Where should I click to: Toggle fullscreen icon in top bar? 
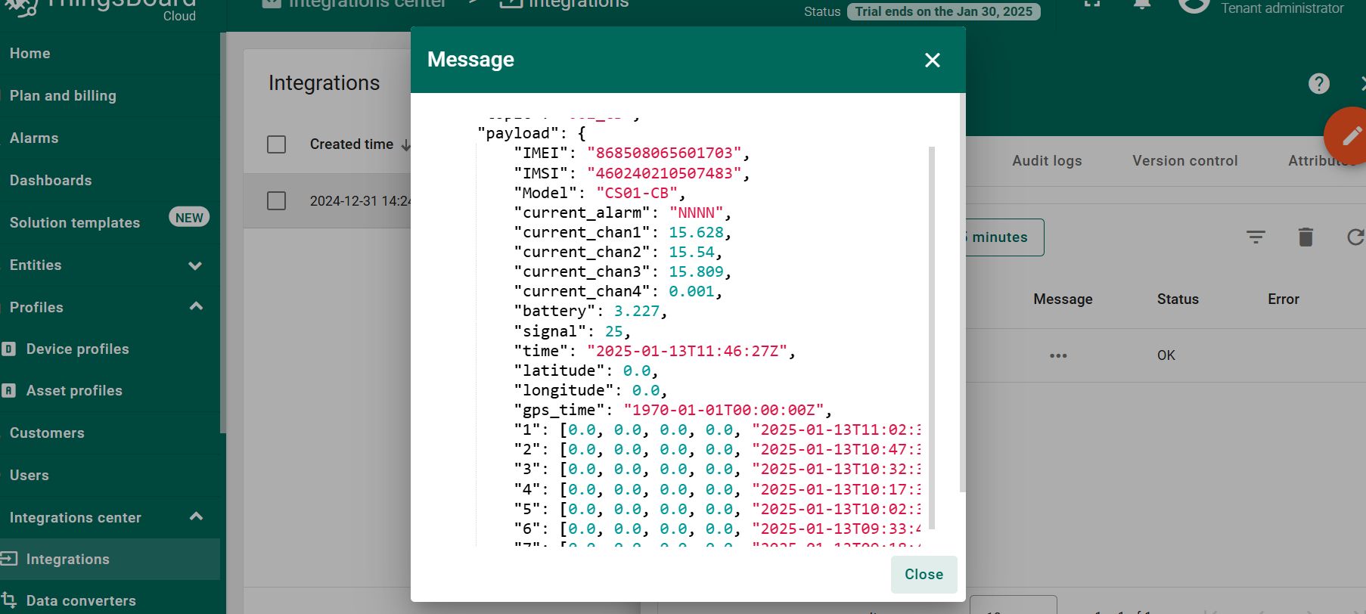pyautogui.click(x=1091, y=4)
